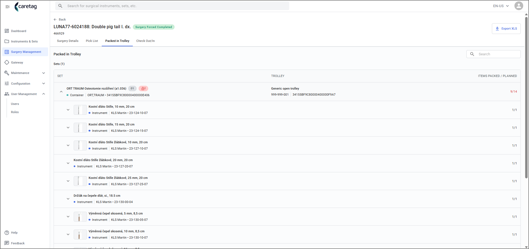Click the User Management people icon
Viewport: 529px width, 249px height.
pos(7,94)
